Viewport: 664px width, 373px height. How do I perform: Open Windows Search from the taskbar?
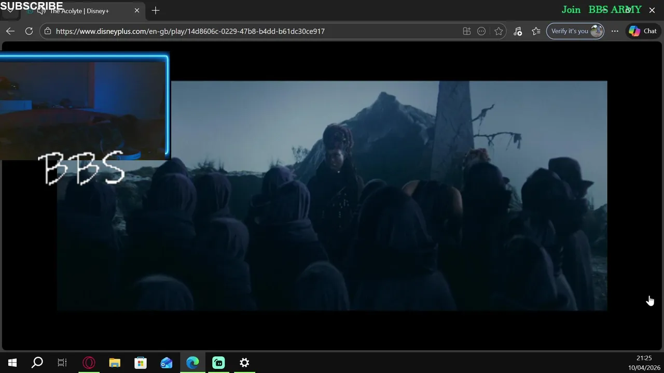point(37,363)
